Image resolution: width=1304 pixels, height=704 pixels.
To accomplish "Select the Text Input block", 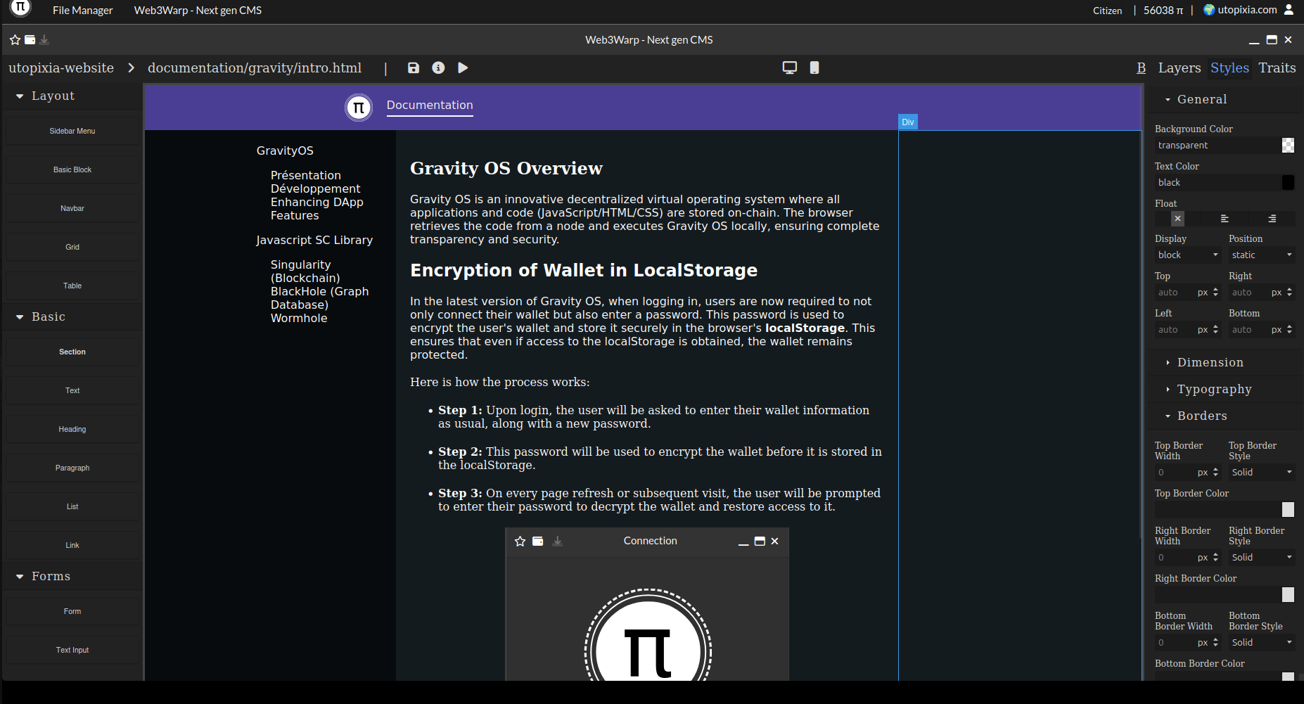I will 72,651.
